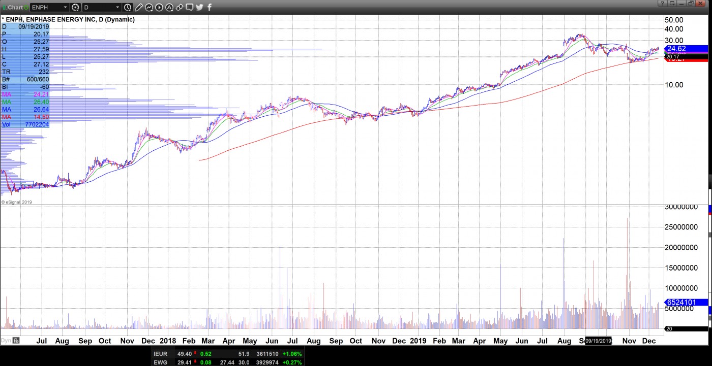Click the EWG ticker row in quote strip
Image resolution: width=712 pixels, height=366 pixels.
click(x=228, y=362)
